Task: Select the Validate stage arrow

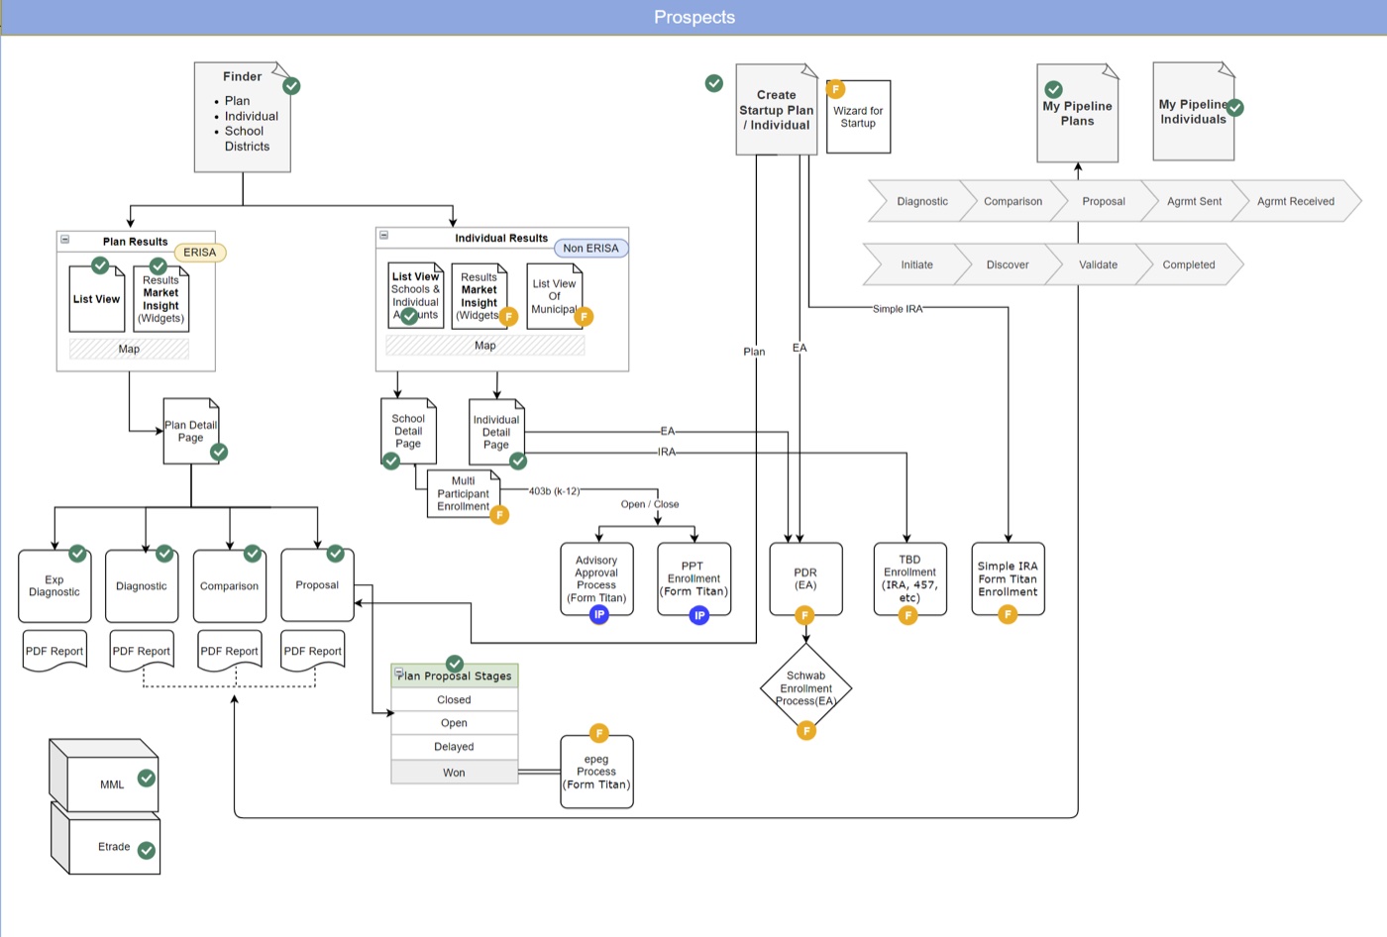Action: click(x=1098, y=264)
